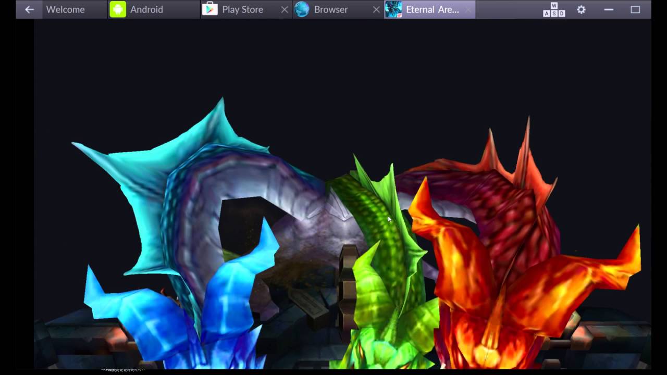Viewport: 667px width, 375px height.
Task: Go back using the arrow icon
Action: pos(29,9)
